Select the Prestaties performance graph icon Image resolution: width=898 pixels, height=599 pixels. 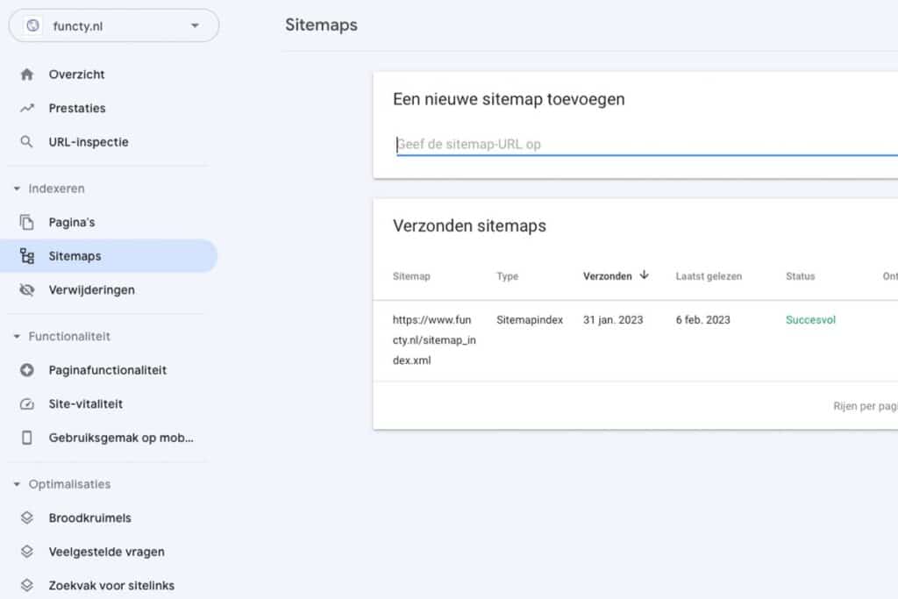pos(26,108)
